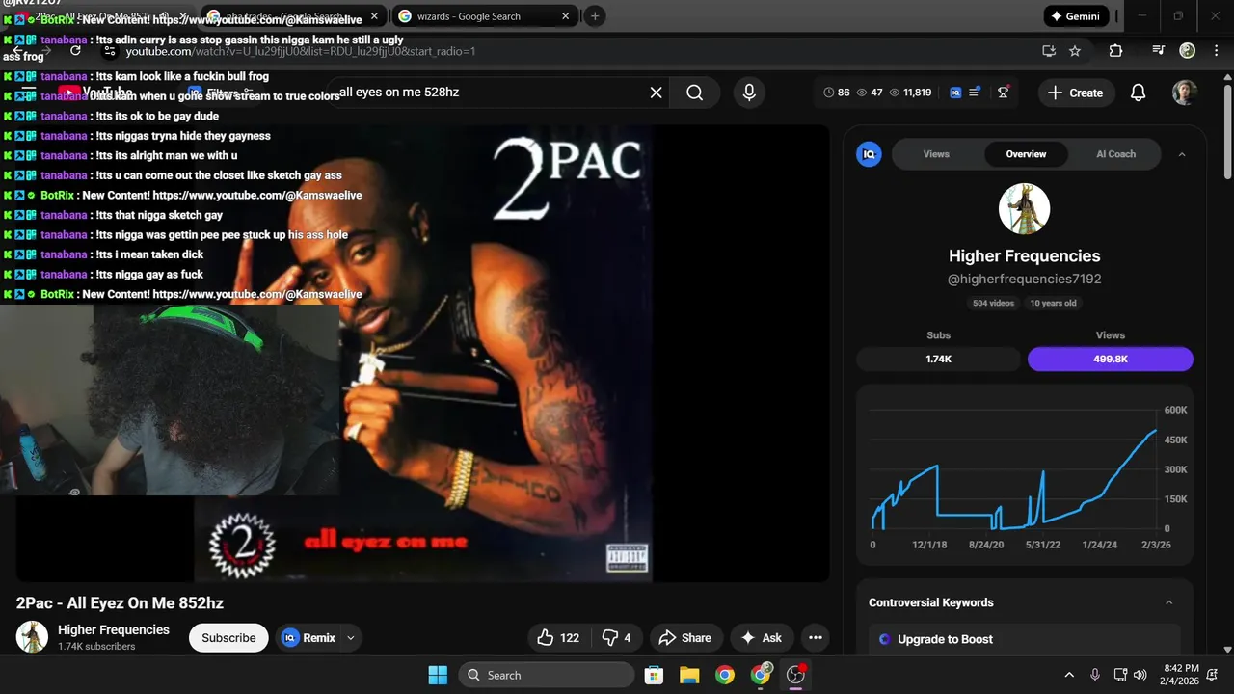Open the Windows Start menu
This screenshot has height=694, width=1234.
tap(438, 675)
